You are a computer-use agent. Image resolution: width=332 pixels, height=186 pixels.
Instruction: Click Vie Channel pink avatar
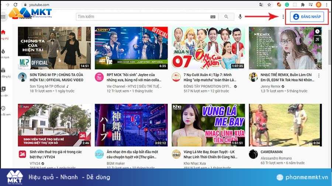click(99, 77)
